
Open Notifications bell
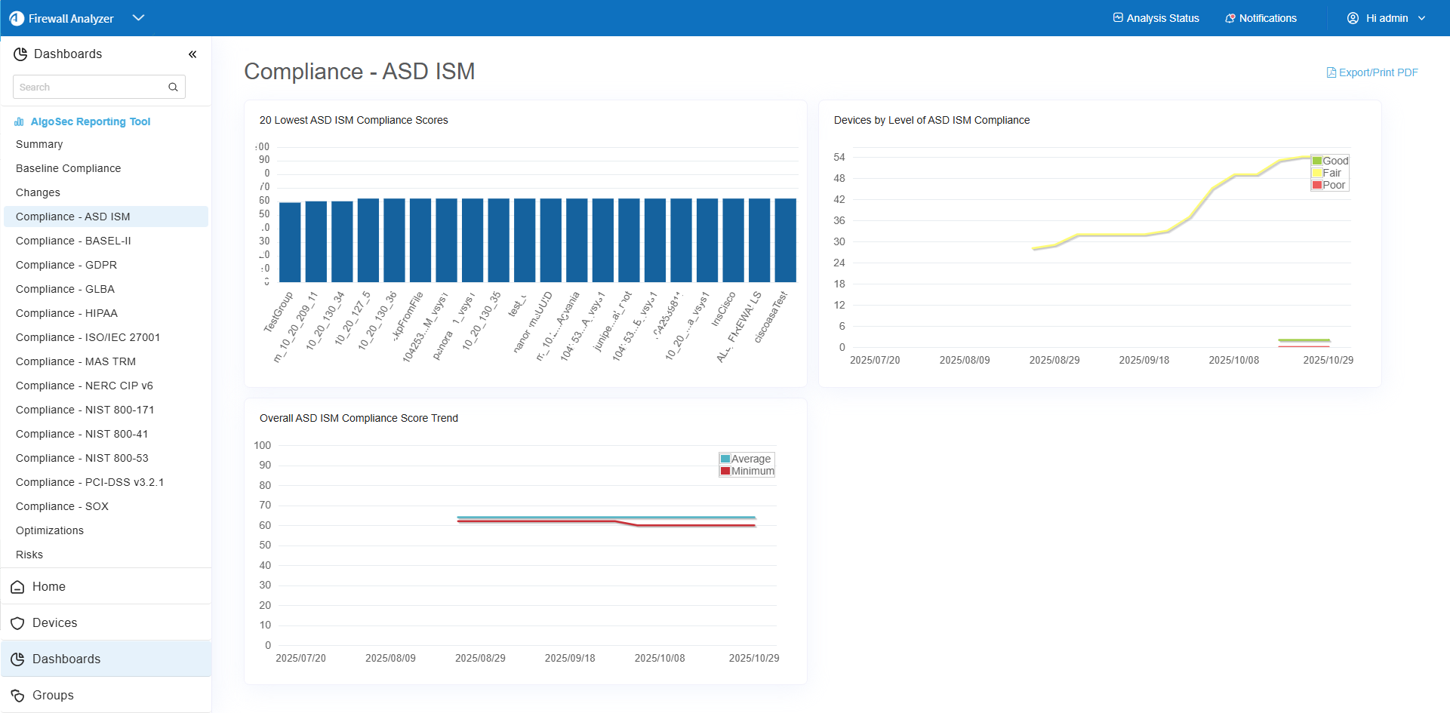pos(1260,18)
